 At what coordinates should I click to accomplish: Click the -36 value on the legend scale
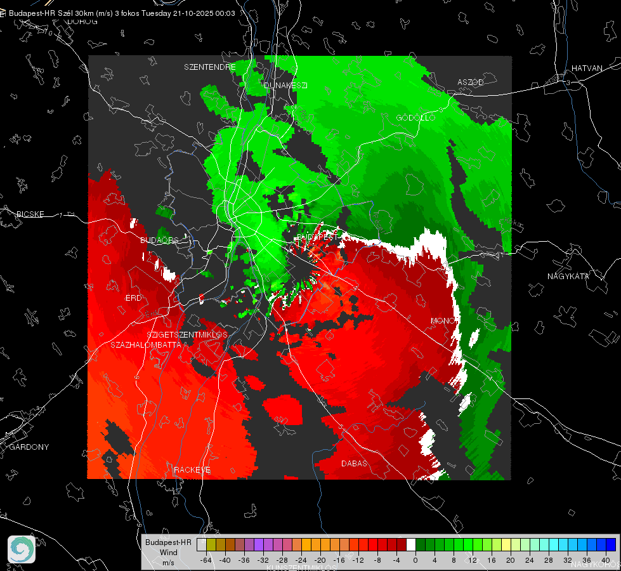click(x=244, y=560)
